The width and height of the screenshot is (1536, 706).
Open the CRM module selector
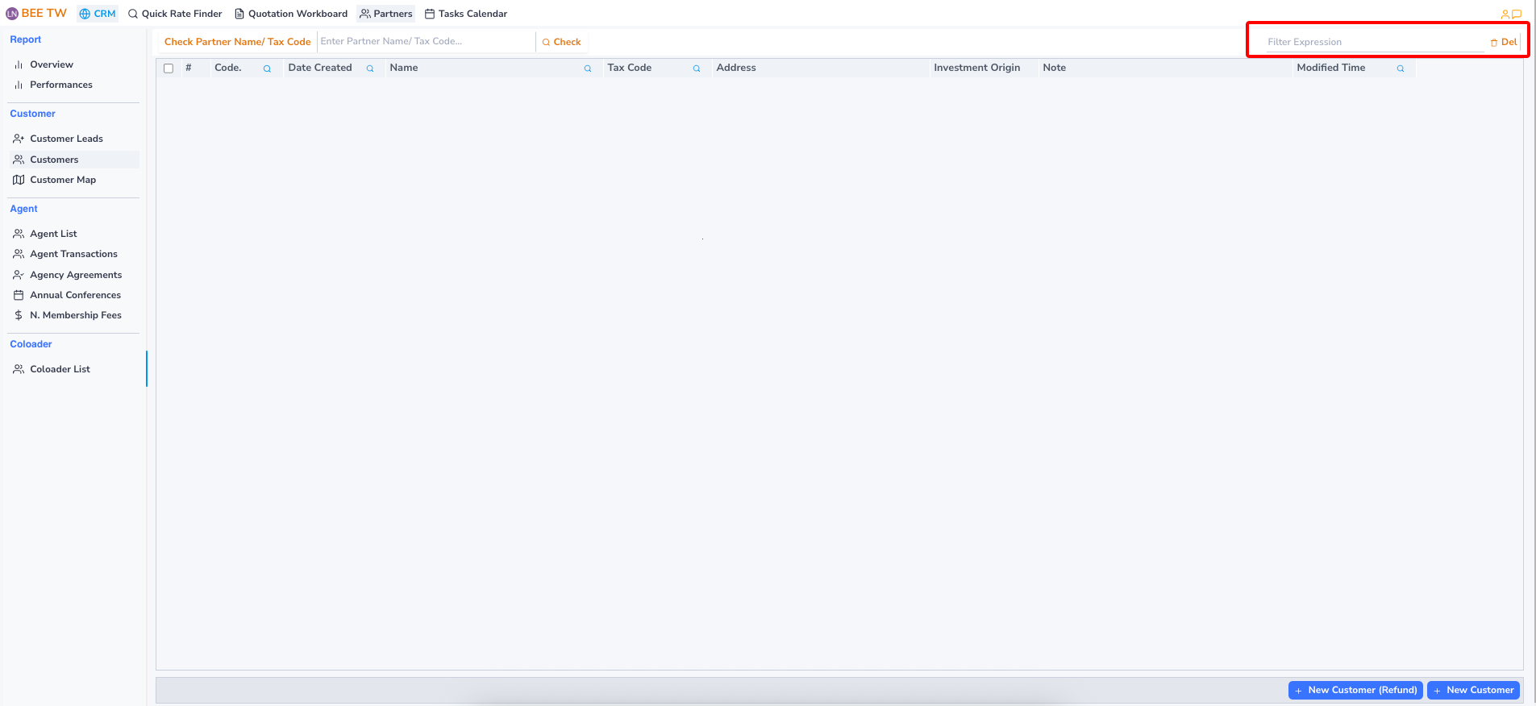(x=98, y=14)
